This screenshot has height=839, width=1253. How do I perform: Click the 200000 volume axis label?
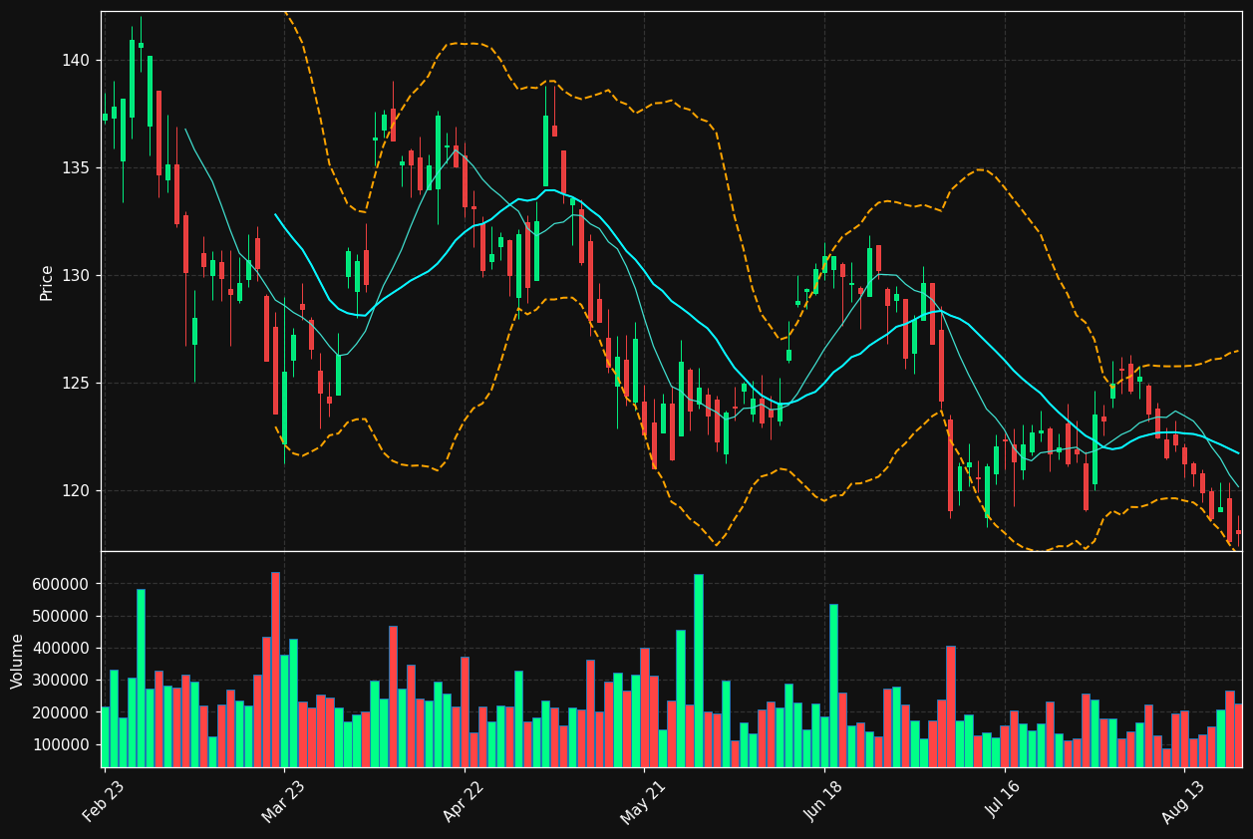61,713
